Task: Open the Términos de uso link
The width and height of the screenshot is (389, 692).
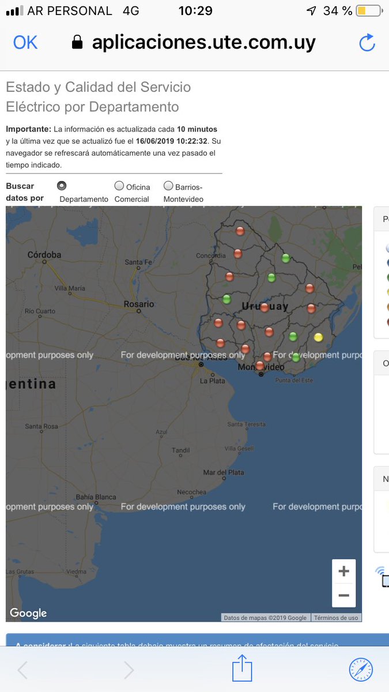Action: (337, 618)
